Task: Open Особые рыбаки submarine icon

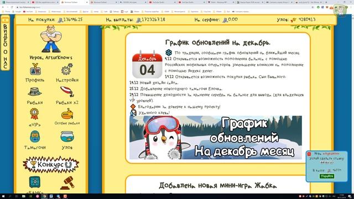Action: 67,114
